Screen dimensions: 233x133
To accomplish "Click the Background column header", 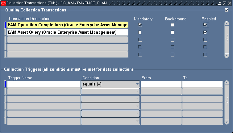I will (176, 19).
